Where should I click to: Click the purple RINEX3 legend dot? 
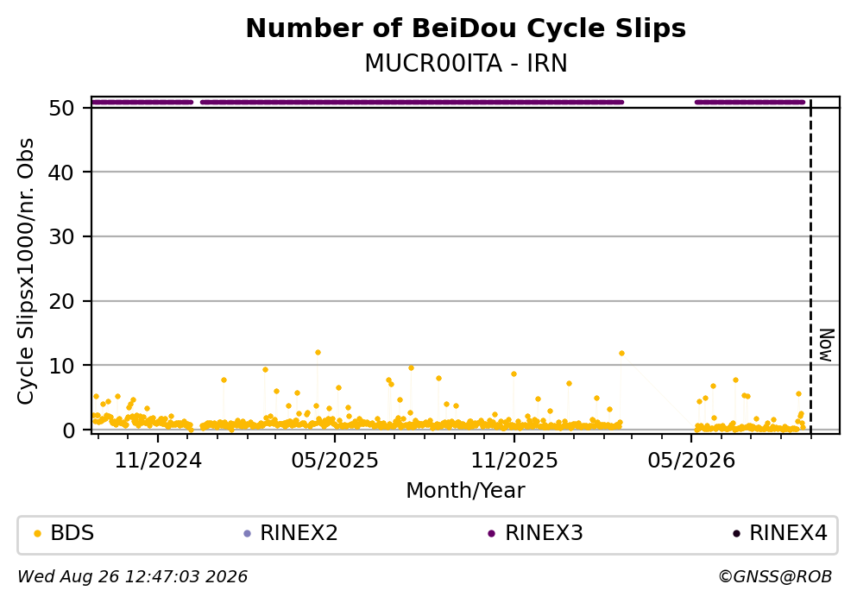(491, 534)
